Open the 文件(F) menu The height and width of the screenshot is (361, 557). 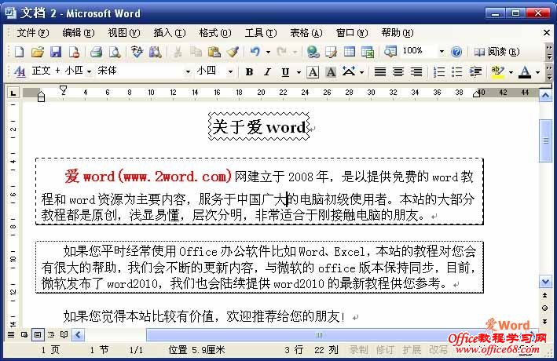[33, 33]
